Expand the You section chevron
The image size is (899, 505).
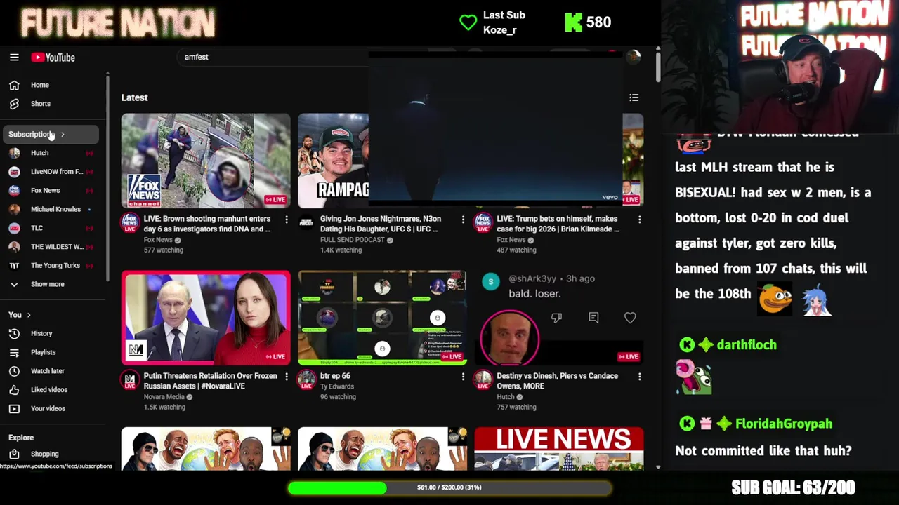[x=29, y=315]
